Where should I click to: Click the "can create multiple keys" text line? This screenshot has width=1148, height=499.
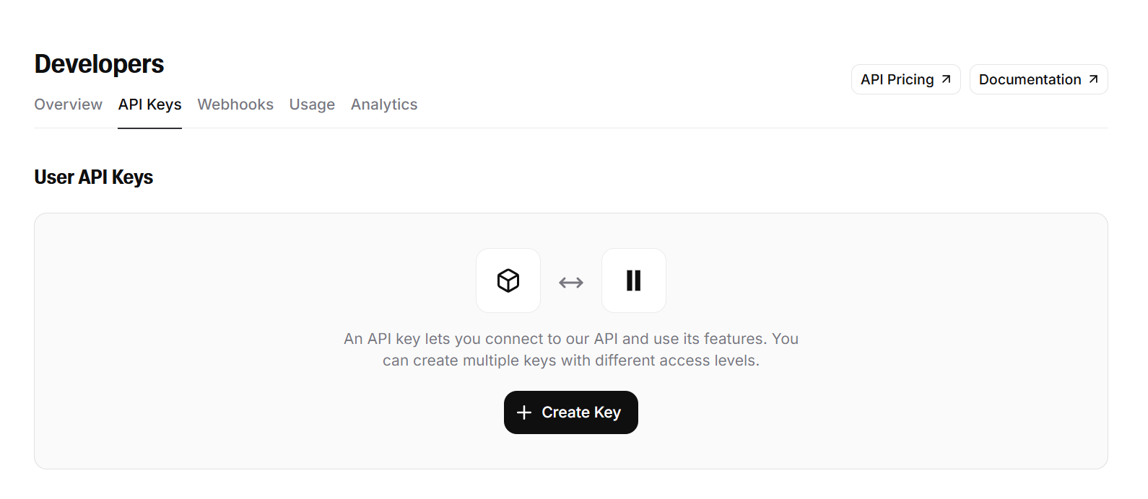pos(571,361)
